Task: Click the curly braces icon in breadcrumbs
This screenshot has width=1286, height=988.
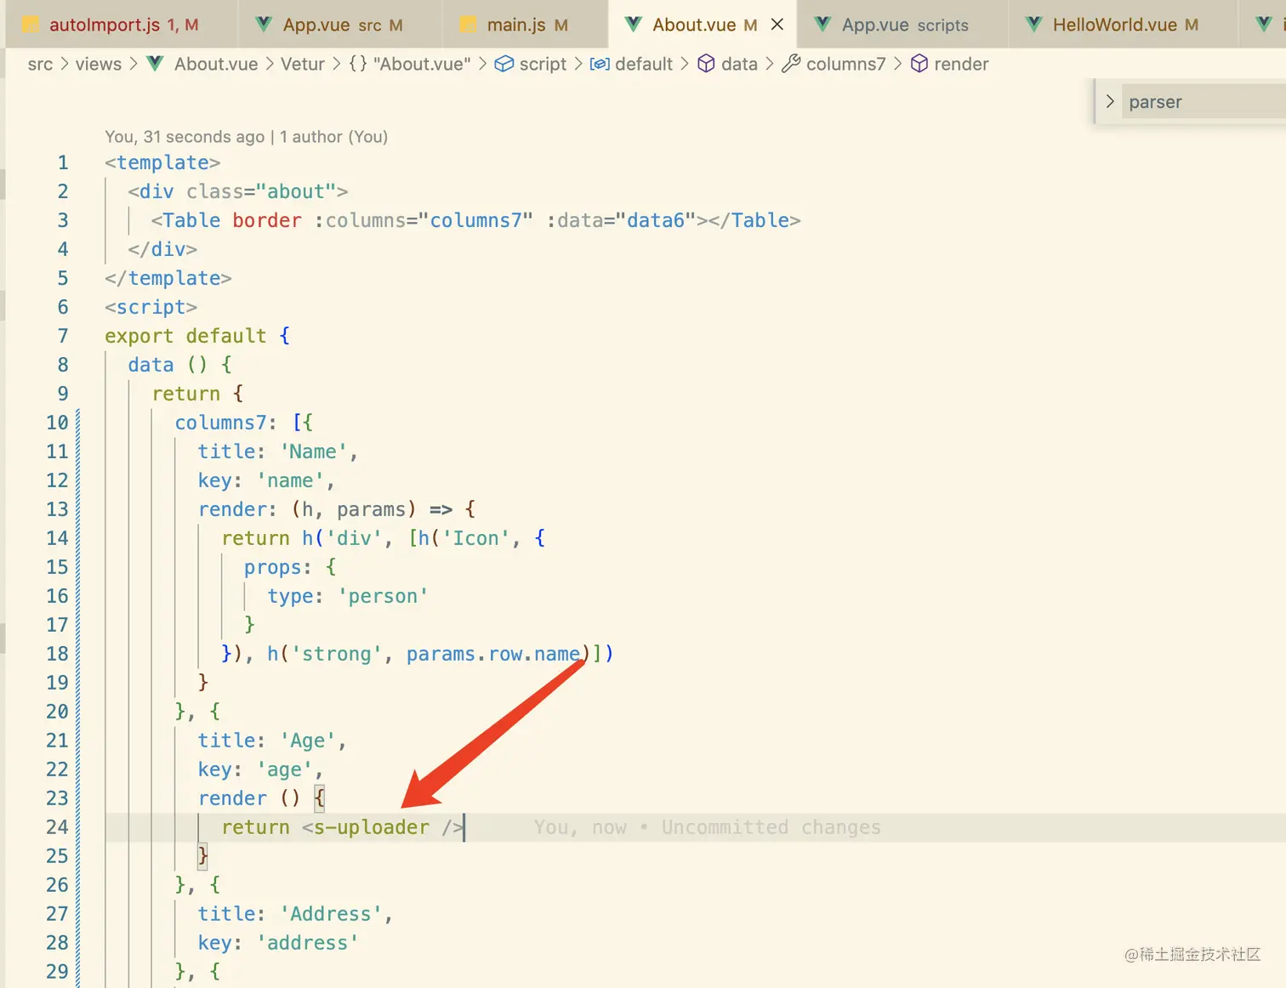Action: 358,64
